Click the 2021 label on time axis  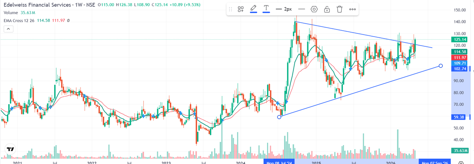(x=17, y=162)
